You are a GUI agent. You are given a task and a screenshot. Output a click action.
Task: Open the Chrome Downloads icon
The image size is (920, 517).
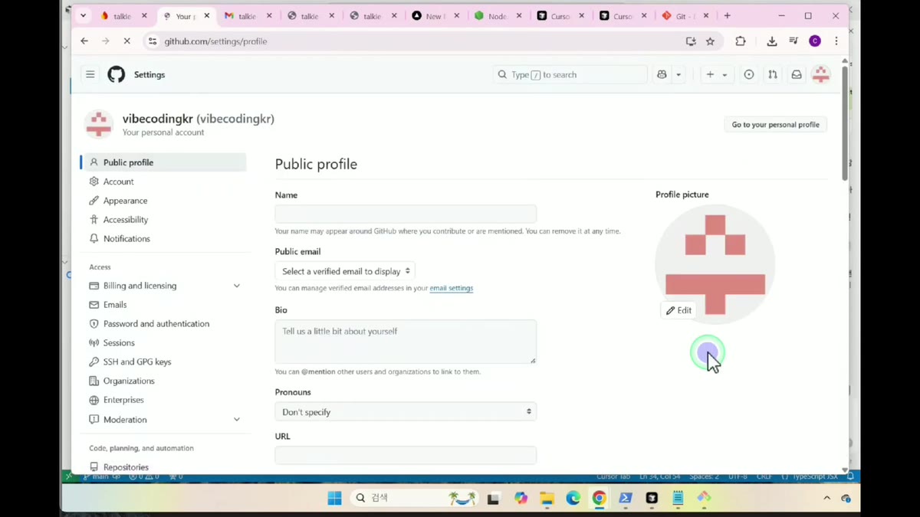point(772,41)
